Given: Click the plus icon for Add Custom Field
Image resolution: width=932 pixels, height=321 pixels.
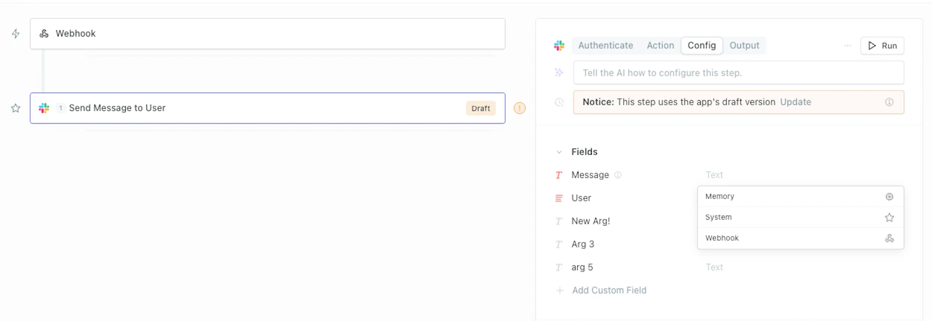Looking at the screenshot, I should [560, 290].
